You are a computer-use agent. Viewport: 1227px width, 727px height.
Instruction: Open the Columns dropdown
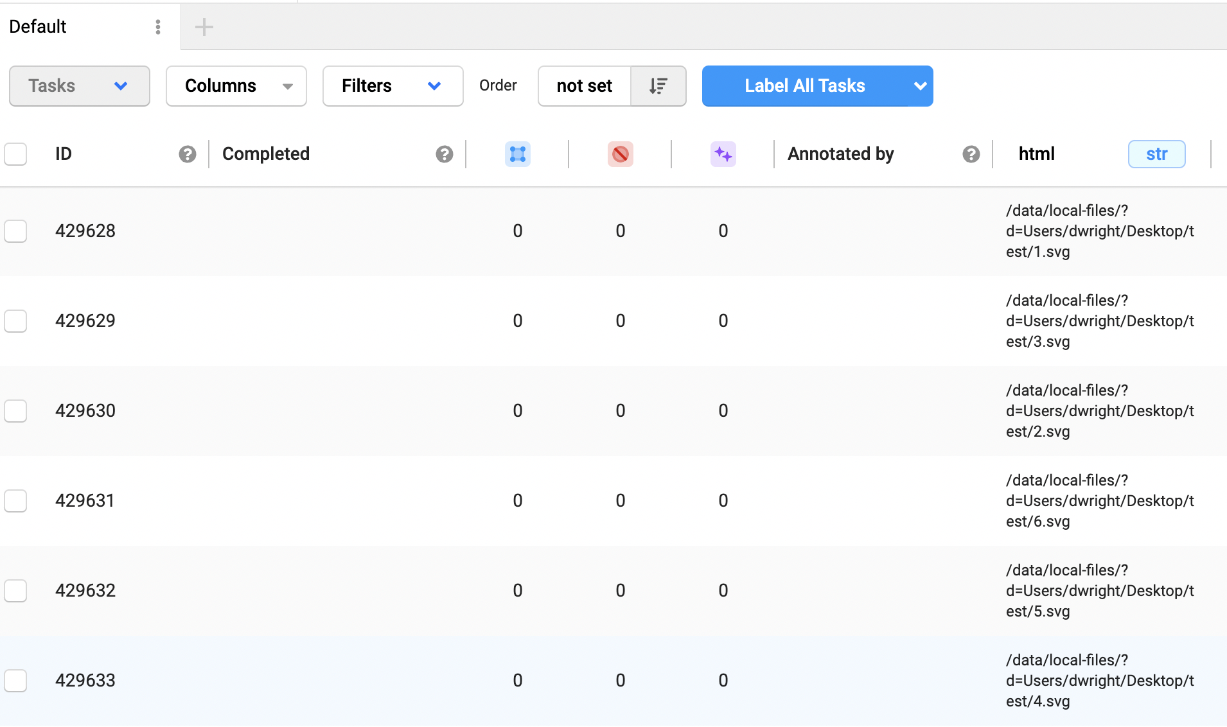coord(236,85)
